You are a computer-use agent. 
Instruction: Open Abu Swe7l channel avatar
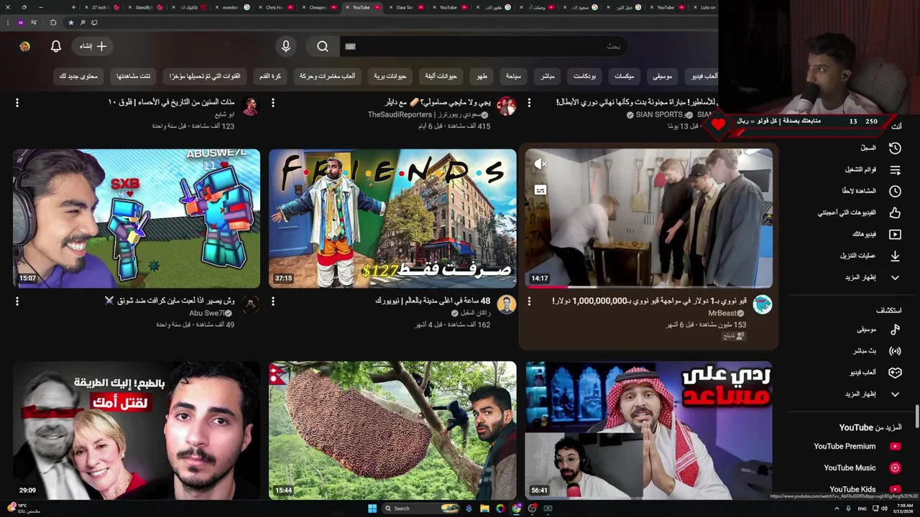pos(250,304)
